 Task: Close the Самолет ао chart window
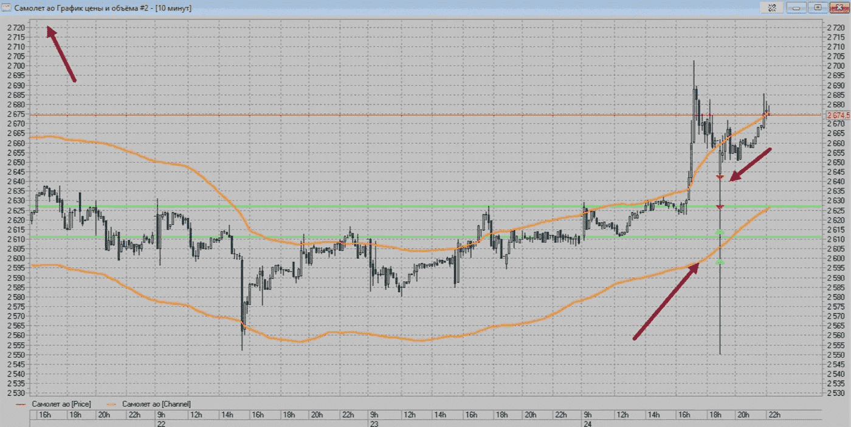pyautogui.click(x=838, y=7)
